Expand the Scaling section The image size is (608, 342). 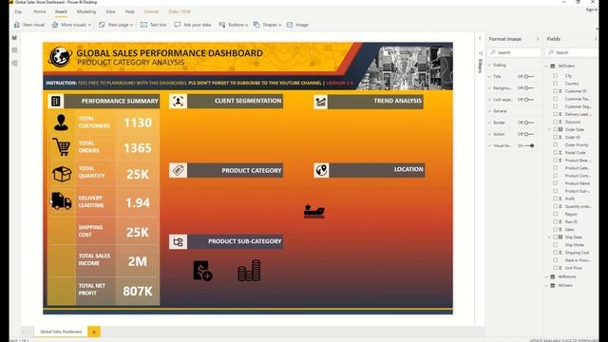tap(489, 66)
